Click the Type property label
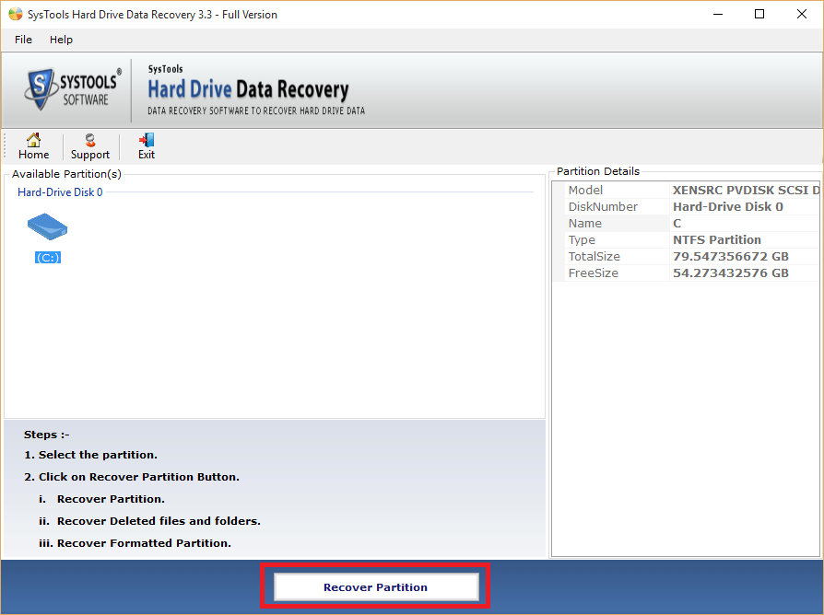Viewport: 824px width, 615px height. [582, 239]
